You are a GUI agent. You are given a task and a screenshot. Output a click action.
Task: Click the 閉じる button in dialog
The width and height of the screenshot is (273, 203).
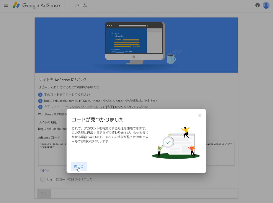79,166
